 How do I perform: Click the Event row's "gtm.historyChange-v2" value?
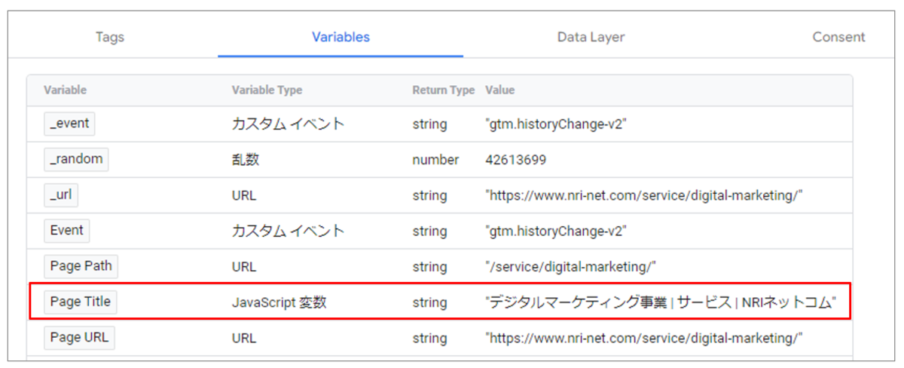coord(557,231)
